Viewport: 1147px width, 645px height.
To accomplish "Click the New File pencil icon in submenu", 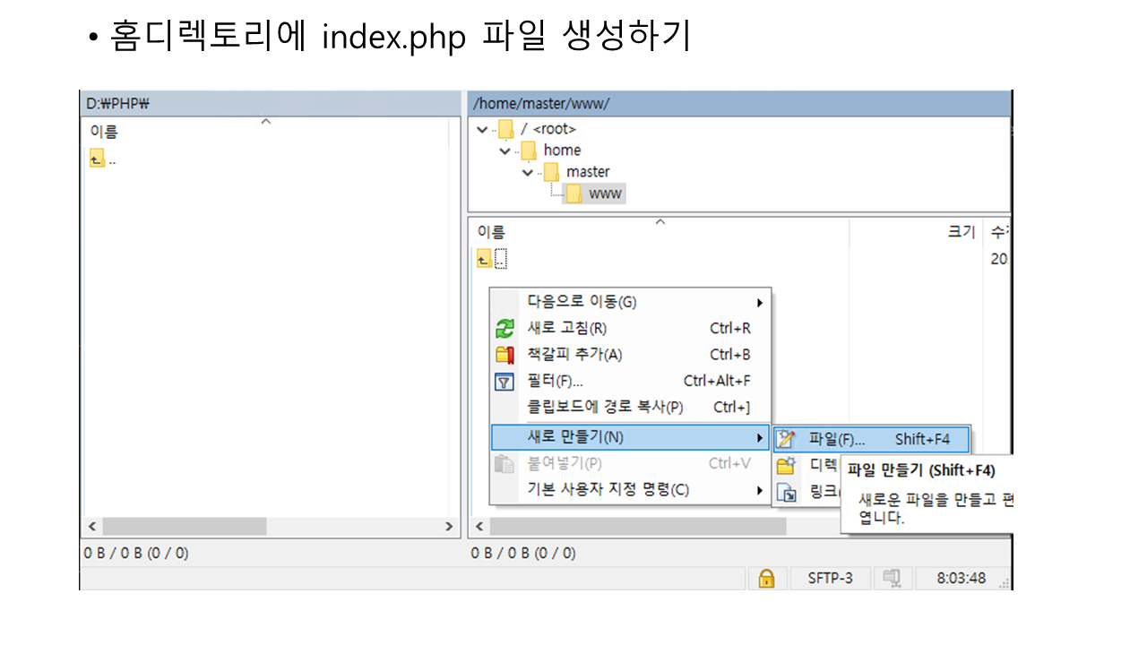I will click(x=786, y=440).
